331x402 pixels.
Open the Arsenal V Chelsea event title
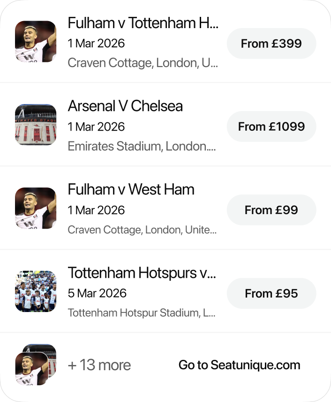coord(125,106)
